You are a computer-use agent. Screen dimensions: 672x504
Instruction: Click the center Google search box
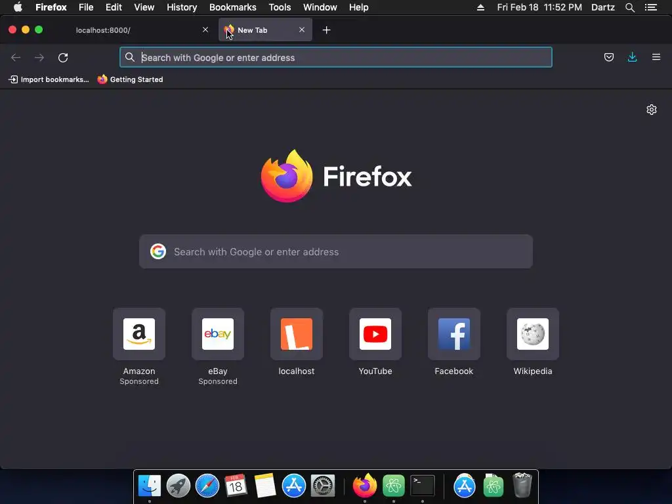(x=336, y=251)
